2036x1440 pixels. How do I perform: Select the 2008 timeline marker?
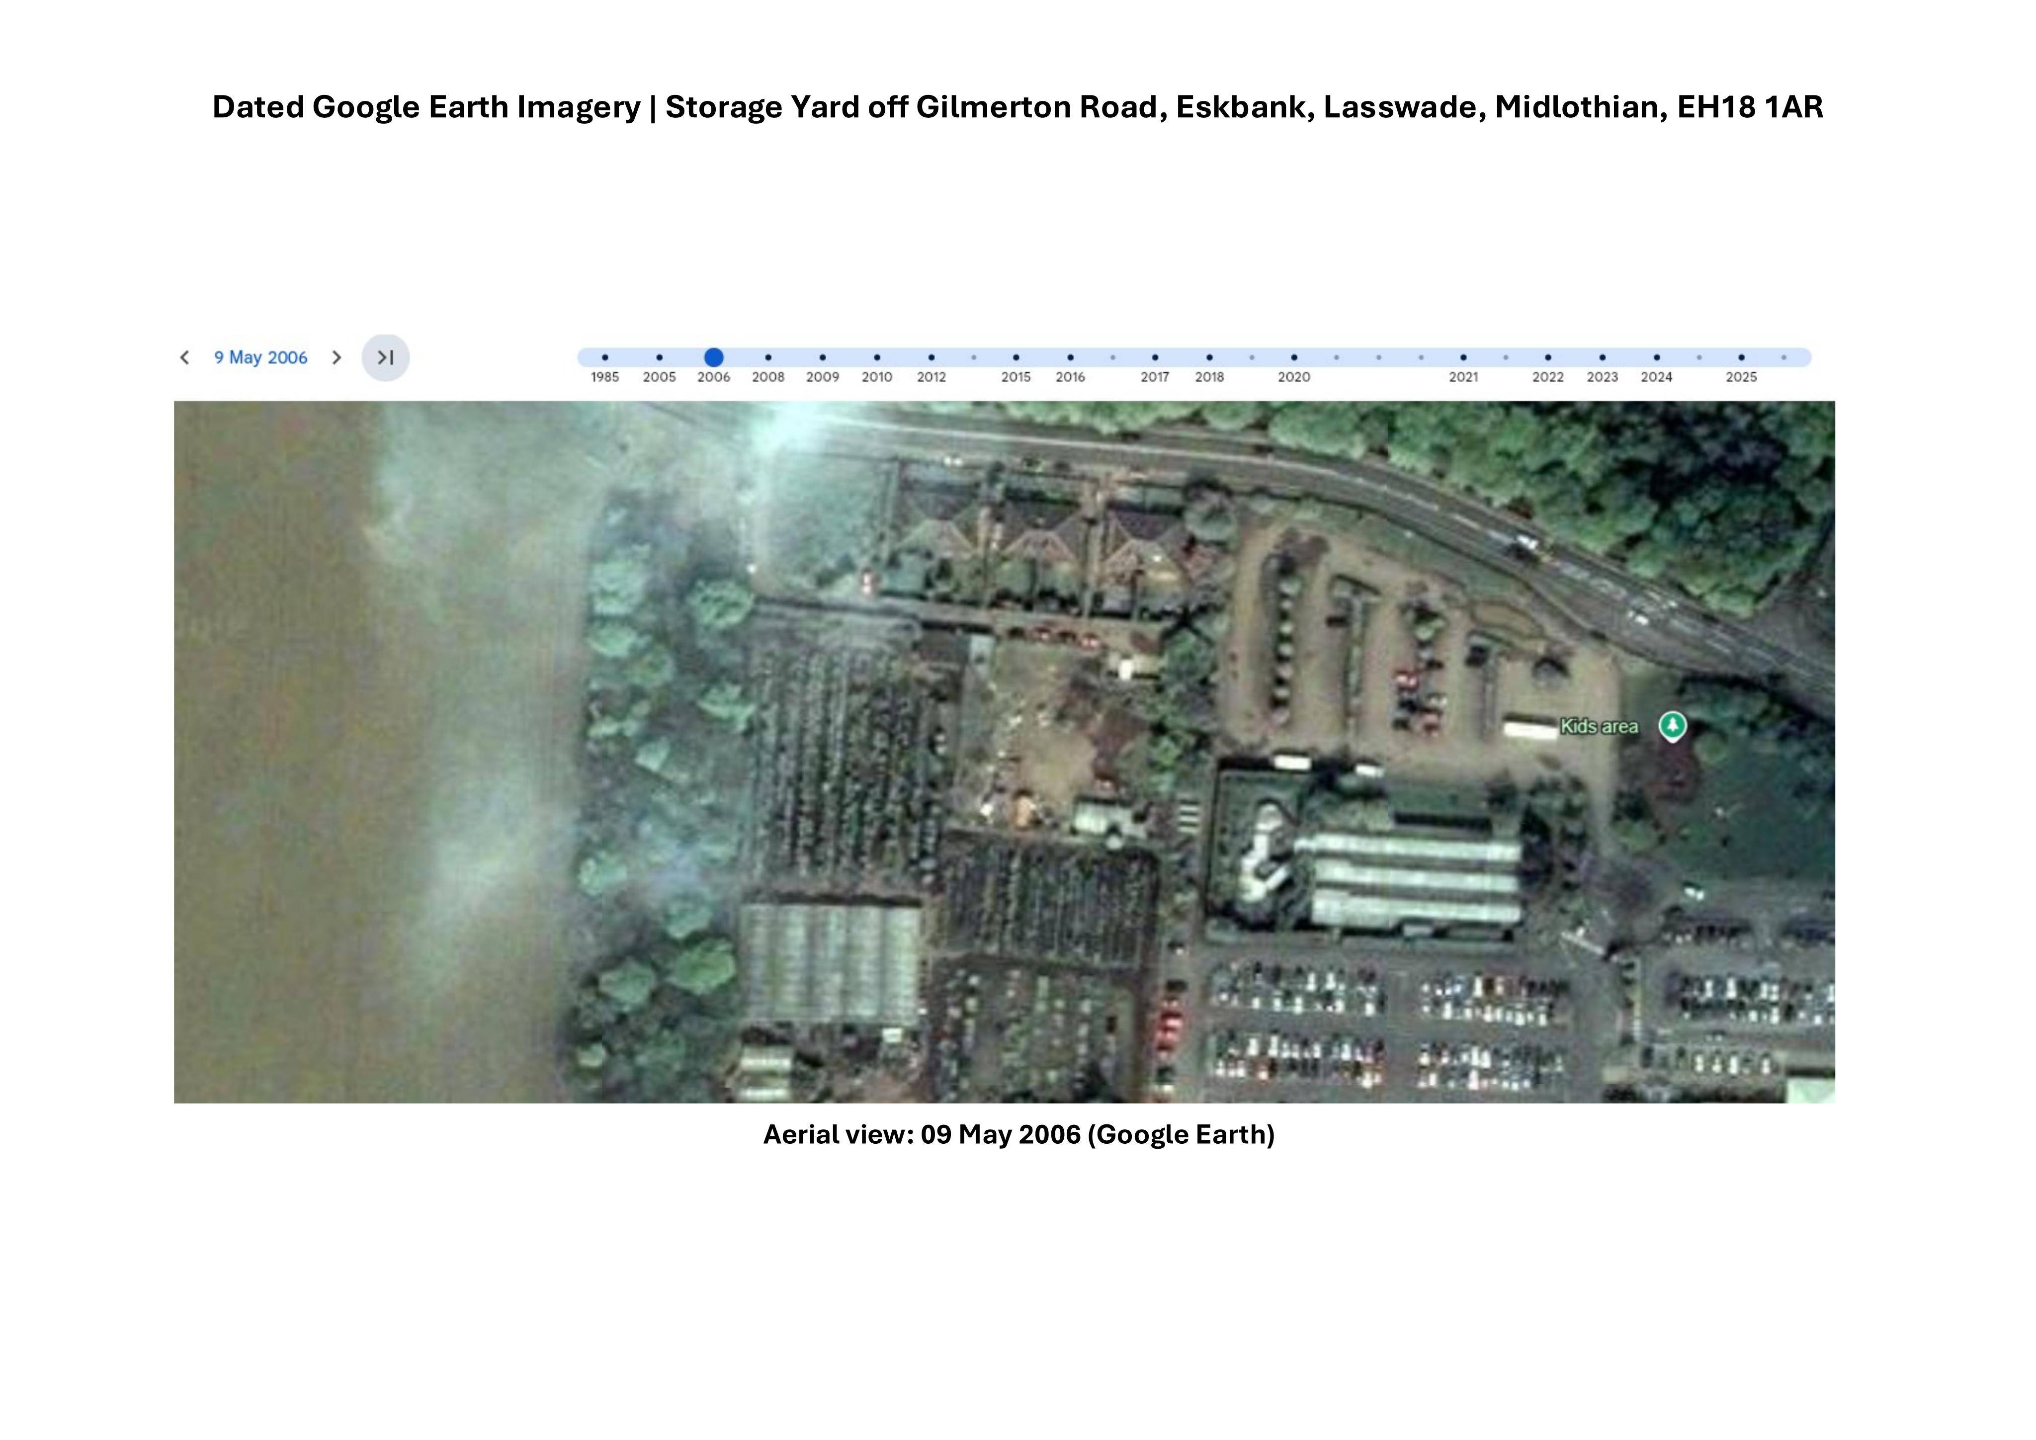768,357
